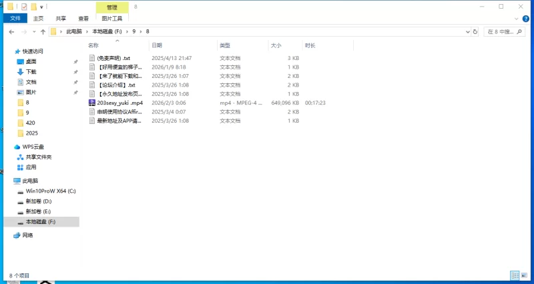Select file 【论坛介绍】.txt

pos(116,85)
